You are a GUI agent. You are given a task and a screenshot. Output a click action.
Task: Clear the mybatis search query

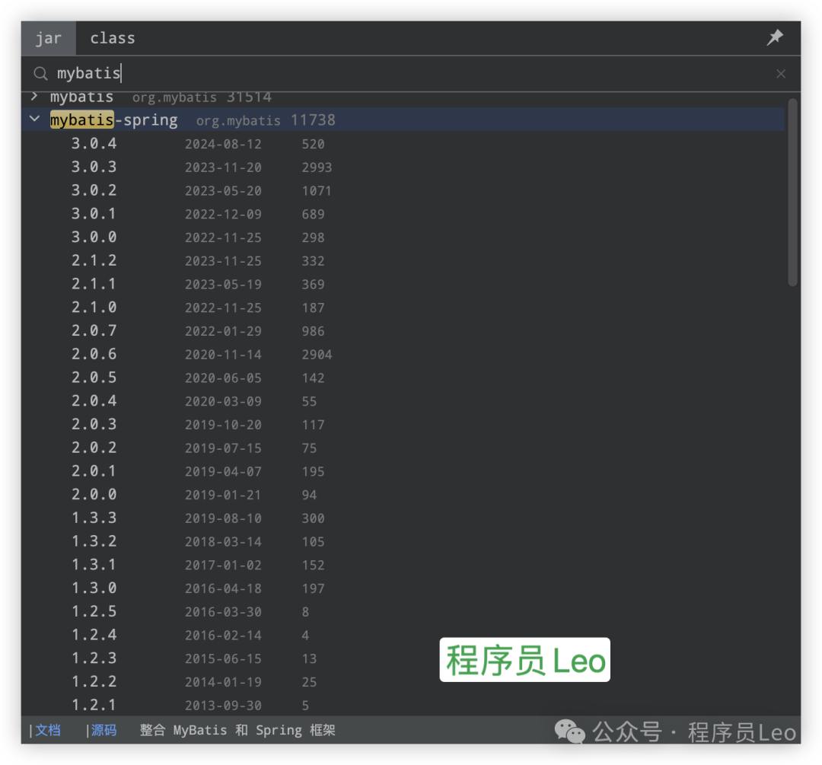(781, 73)
